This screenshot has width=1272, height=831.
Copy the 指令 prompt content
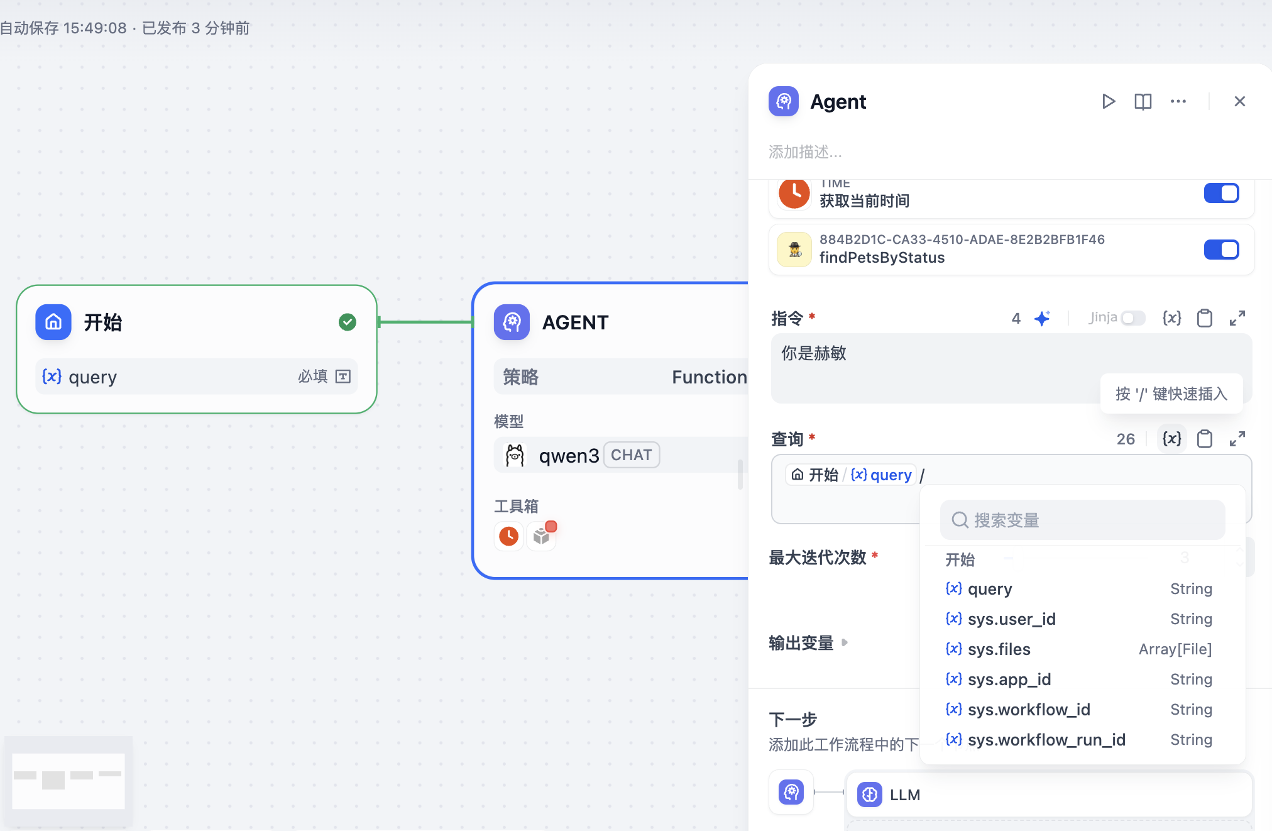tap(1204, 318)
